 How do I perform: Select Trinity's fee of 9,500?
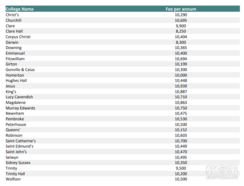[181, 168]
